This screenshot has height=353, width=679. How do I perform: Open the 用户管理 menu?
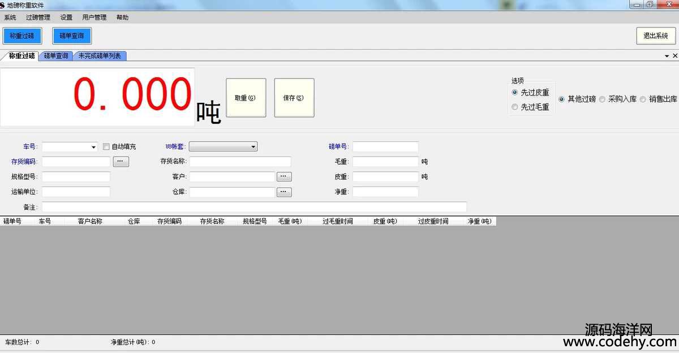[x=94, y=18]
